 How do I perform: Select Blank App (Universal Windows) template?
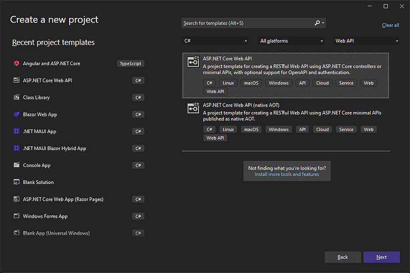click(78, 233)
